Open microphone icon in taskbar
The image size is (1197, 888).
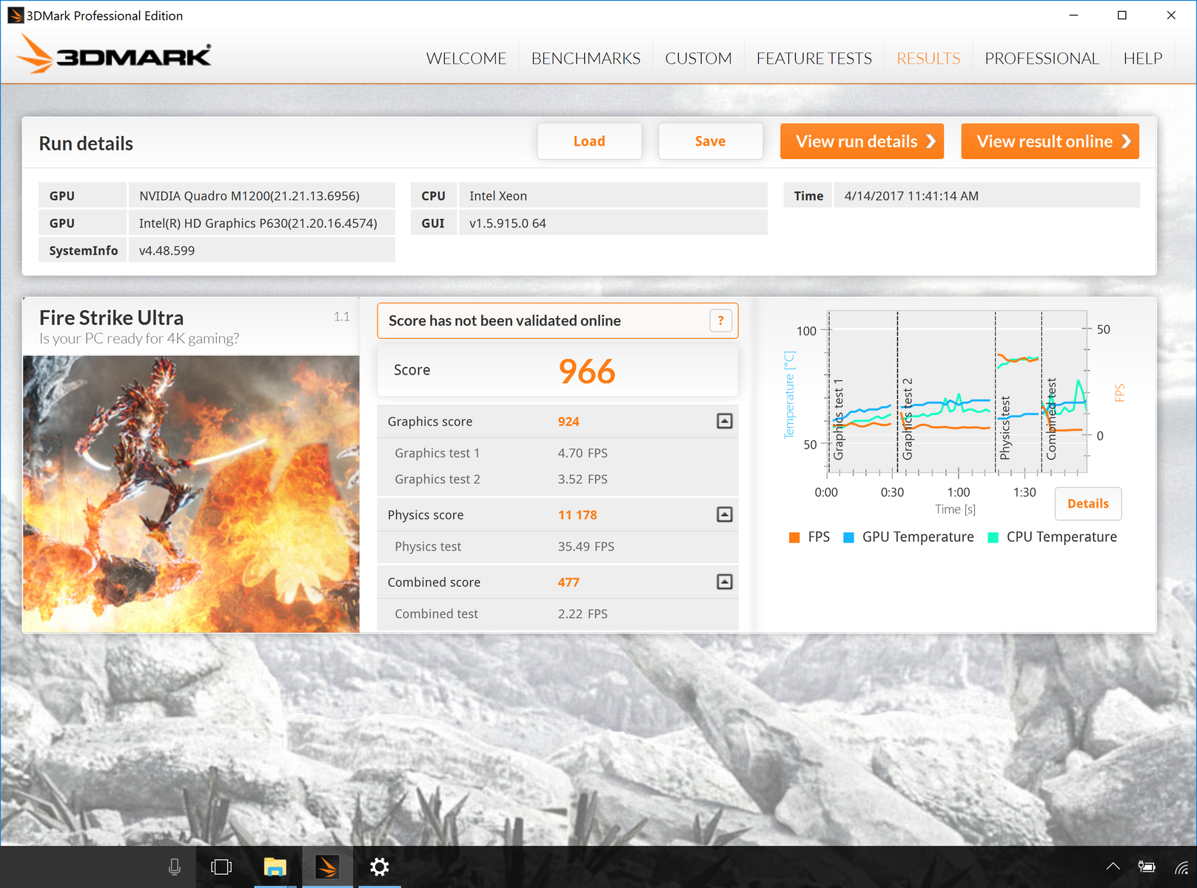coord(175,867)
